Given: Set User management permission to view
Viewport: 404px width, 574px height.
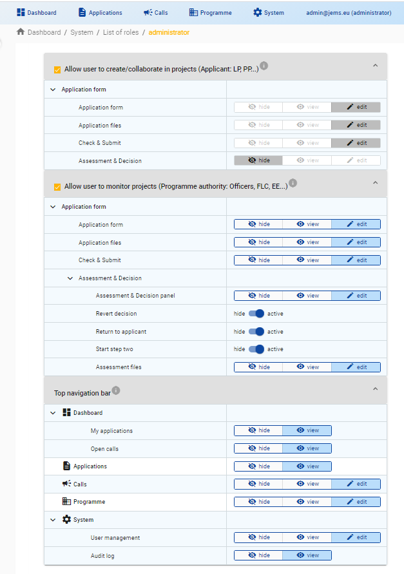Looking at the screenshot, I should [307, 537].
